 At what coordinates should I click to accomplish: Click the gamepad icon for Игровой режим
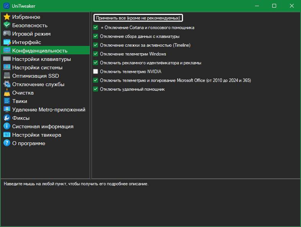[x=7, y=34]
